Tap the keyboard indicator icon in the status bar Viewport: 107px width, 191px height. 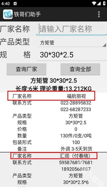click(15, 4)
